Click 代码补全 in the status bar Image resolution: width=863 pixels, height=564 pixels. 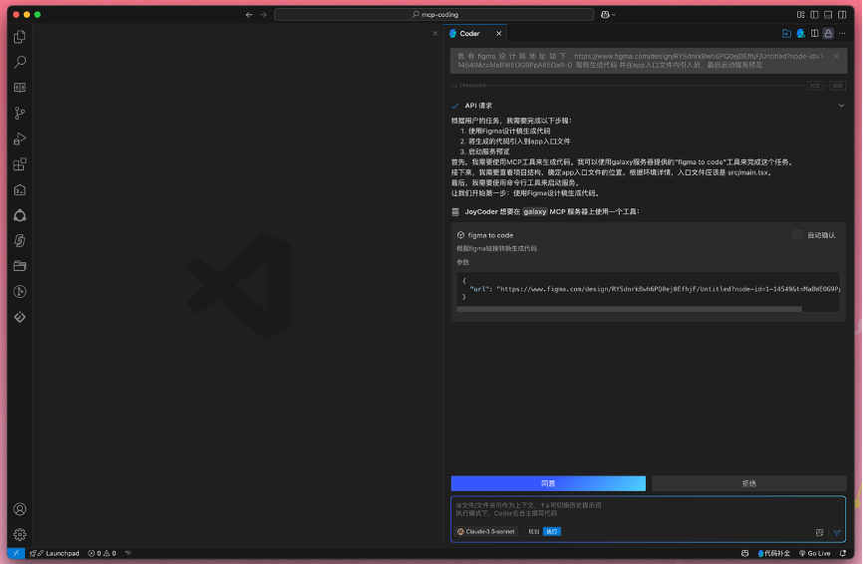click(774, 554)
